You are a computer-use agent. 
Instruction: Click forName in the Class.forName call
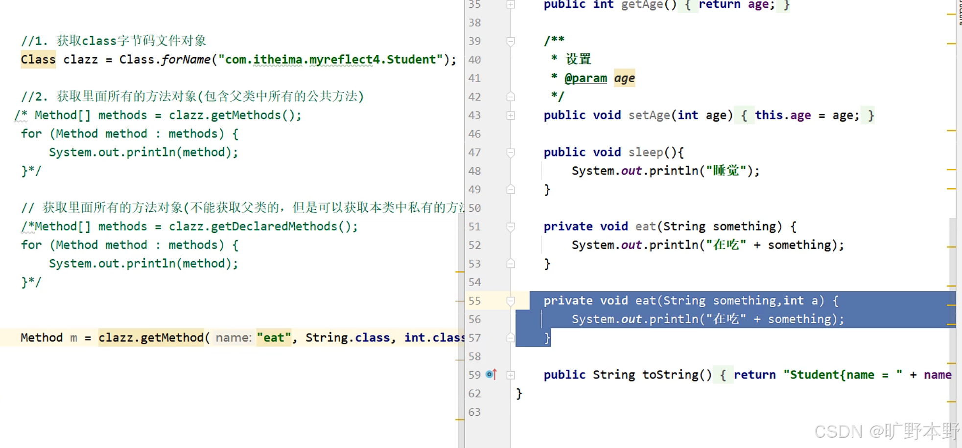click(x=186, y=60)
